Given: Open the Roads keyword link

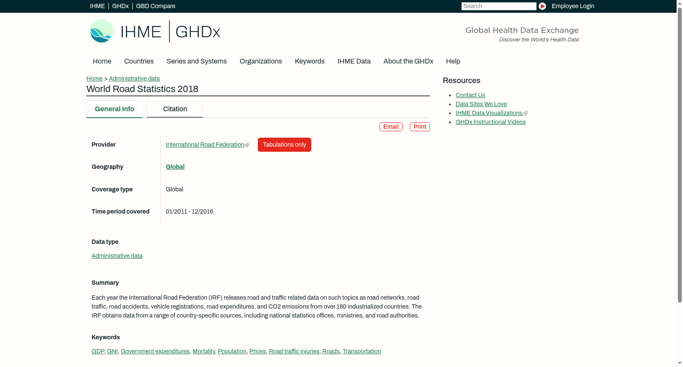Looking at the screenshot, I should (x=331, y=352).
